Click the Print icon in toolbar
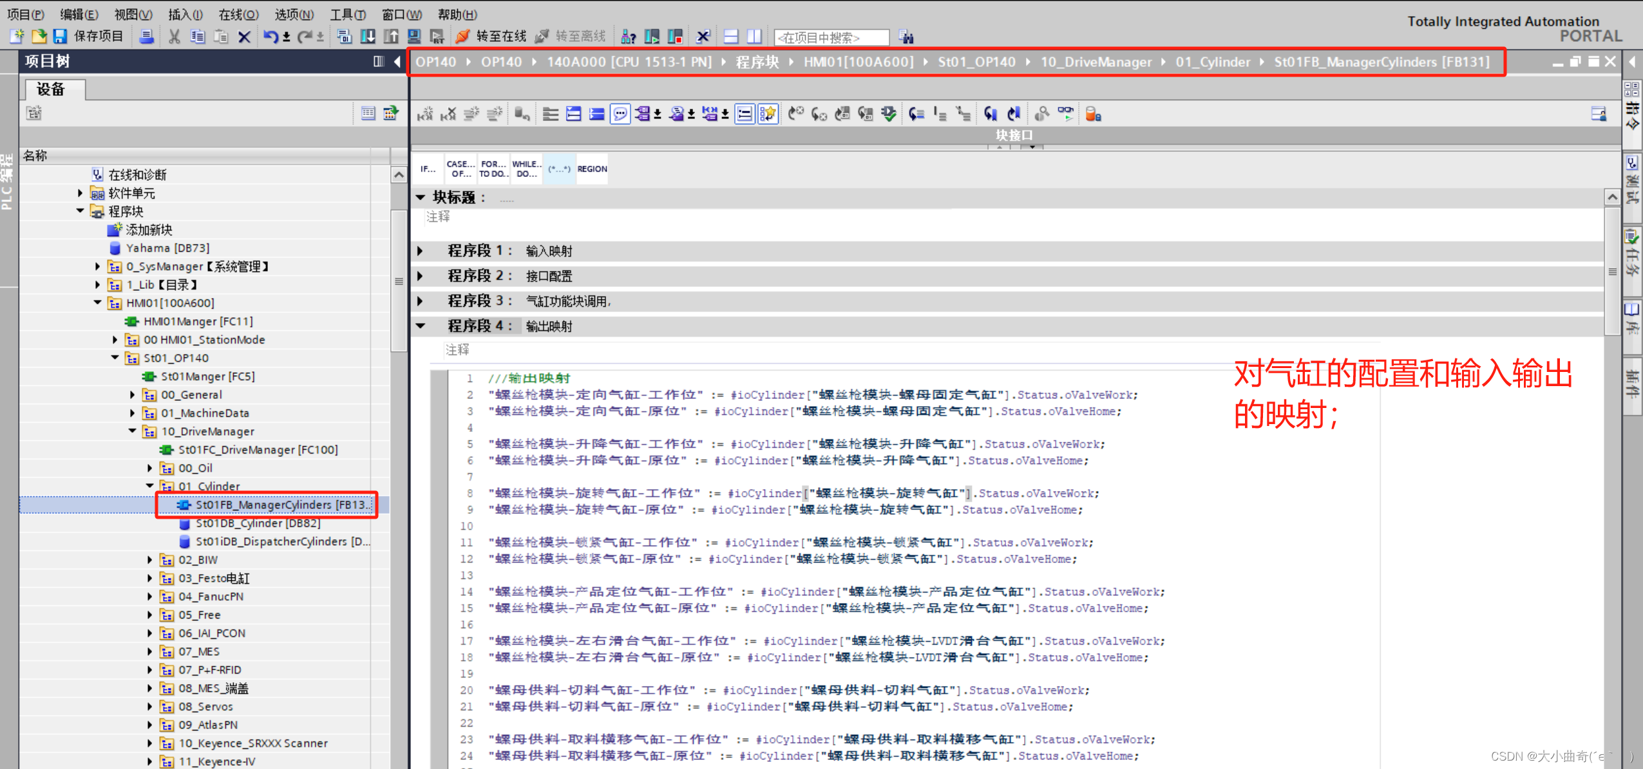Viewport: 1643px width, 769px height. click(147, 37)
